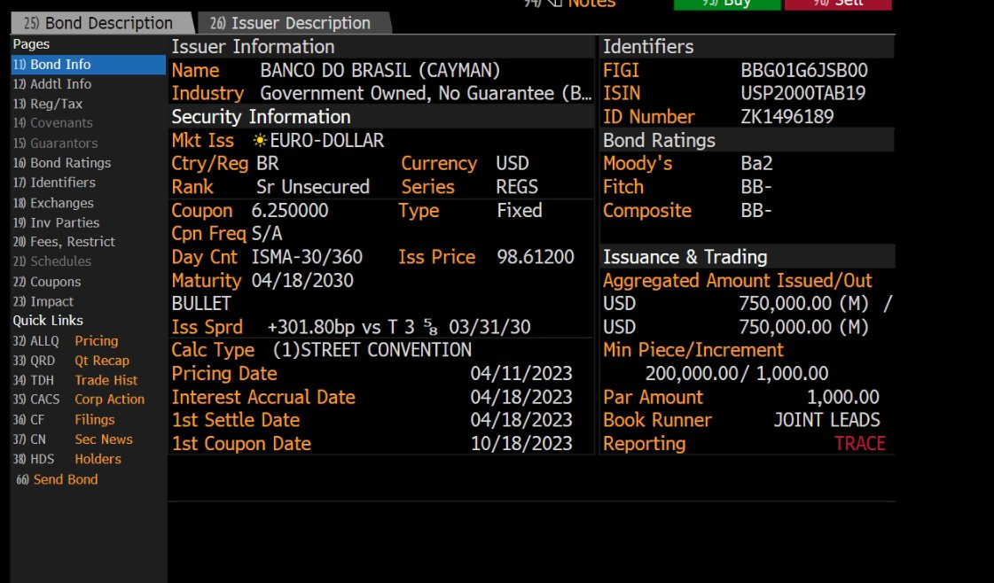Click the Calc Type STREET CONVENTION value
The width and height of the screenshot is (994, 583).
372,351
